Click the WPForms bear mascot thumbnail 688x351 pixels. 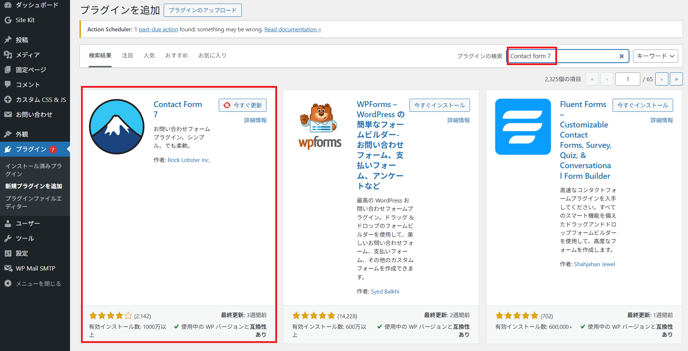tap(320, 126)
